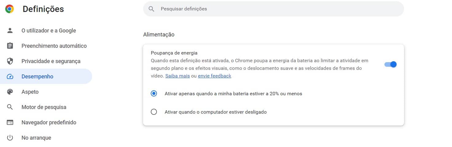The width and height of the screenshot is (452, 147).
Task: Click the speedometer icon for Desempenho
Action: click(x=10, y=77)
